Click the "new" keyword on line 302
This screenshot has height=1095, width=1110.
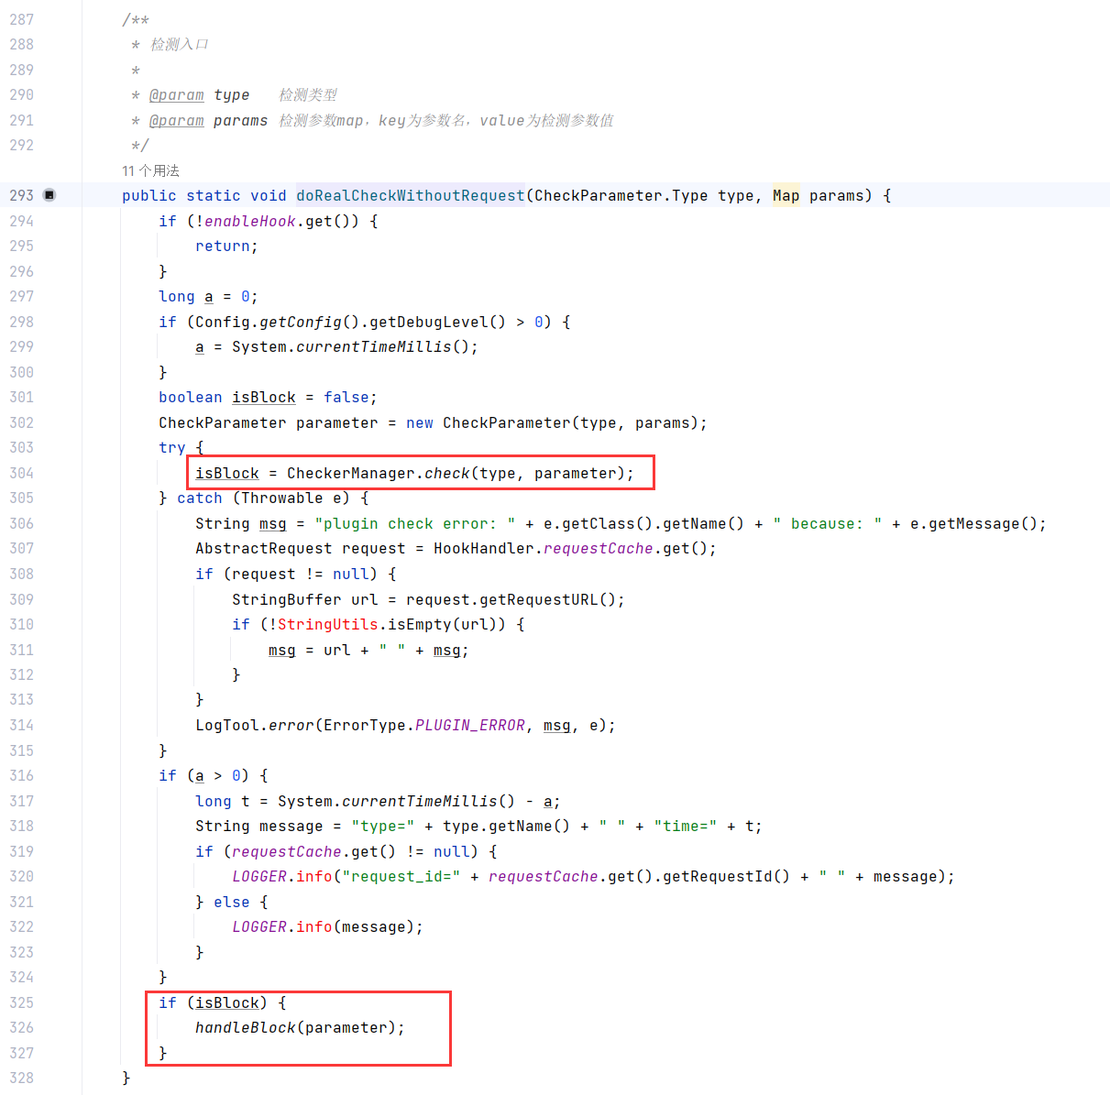pos(420,422)
